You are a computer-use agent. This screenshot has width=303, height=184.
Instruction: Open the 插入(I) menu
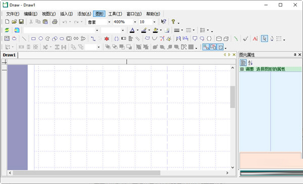(67, 14)
